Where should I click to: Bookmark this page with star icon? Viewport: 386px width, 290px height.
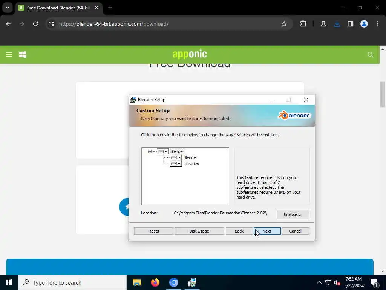coord(284,24)
